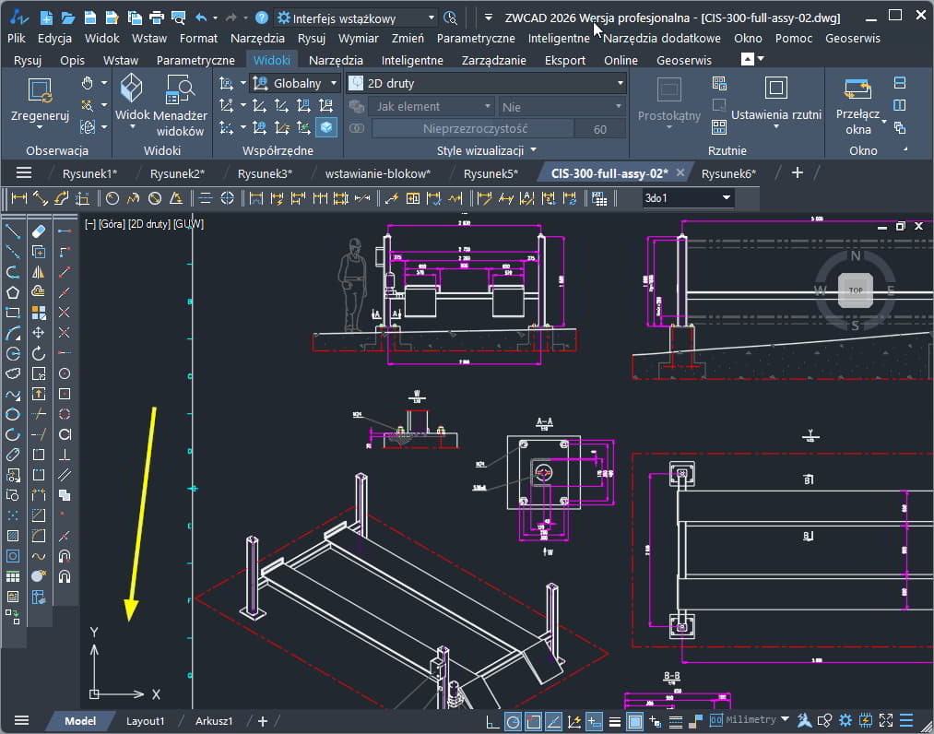Image resolution: width=934 pixels, height=734 pixels.
Task: Click the Move tool icon
Action: tap(39, 333)
